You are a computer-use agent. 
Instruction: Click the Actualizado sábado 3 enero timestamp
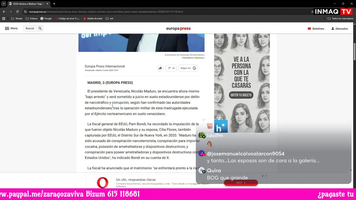102,71
